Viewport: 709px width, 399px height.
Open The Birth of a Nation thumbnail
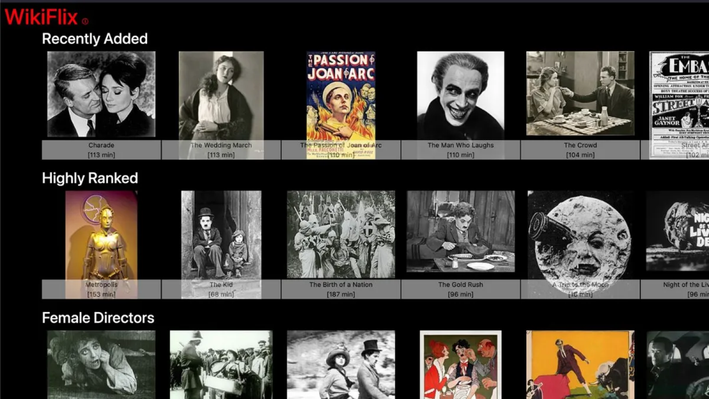point(341,234)
